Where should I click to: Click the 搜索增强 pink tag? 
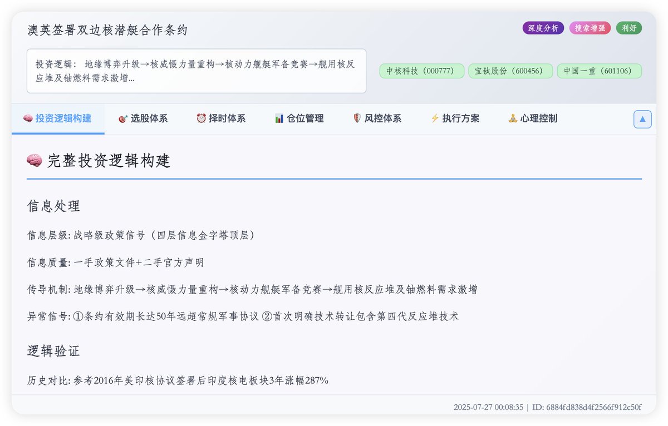590,28
